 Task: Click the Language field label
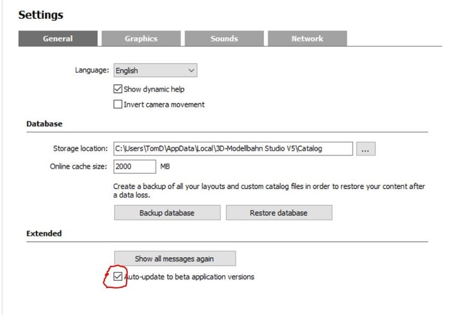click(x=92, y=71)
